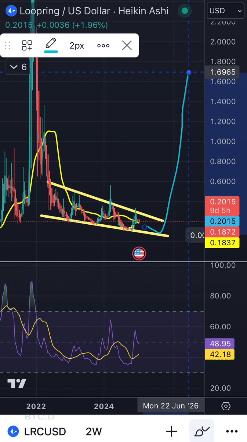Viewport: 247px width, 442px height.
Task: Select the yellow 42.18 RSI average label
Action: point(220,355)
